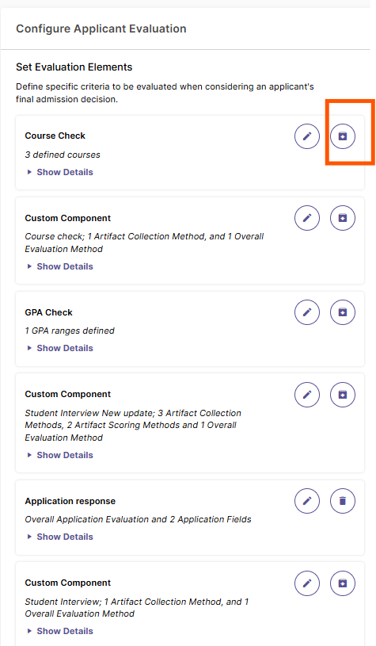Image resolution: width=376 pixels, height=646 pixels.
Task: Select the Configure Applicant Evaluation heading
Action: pyautogui.click(x=101, y=29)
